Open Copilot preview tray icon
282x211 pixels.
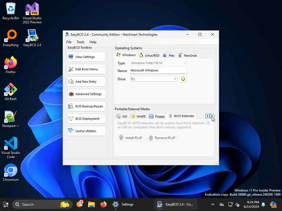[273, 204]
